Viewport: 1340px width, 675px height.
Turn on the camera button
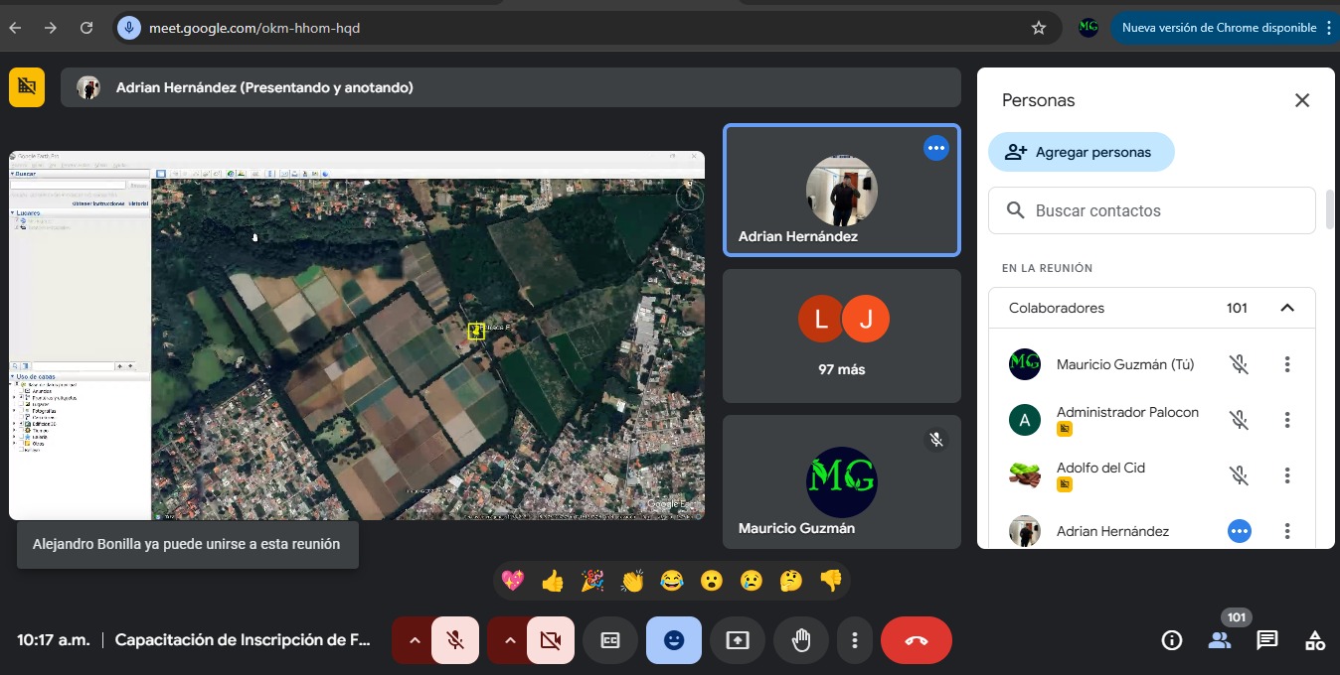(550, 640)
